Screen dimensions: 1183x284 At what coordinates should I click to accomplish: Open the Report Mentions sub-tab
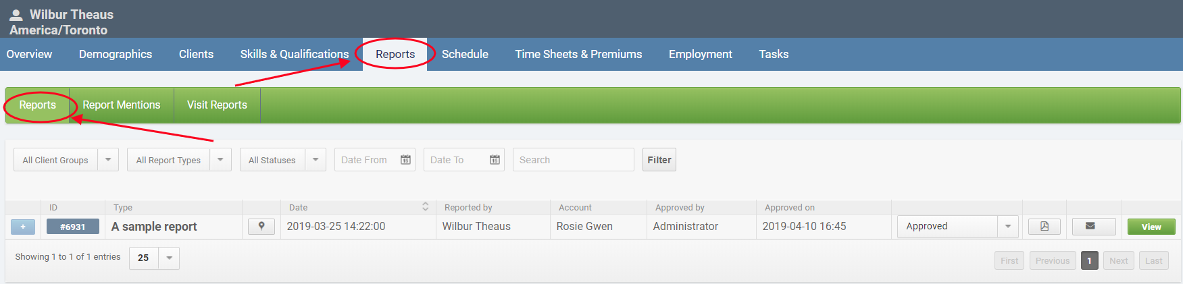pyautogui.click(x=122, y=105)
